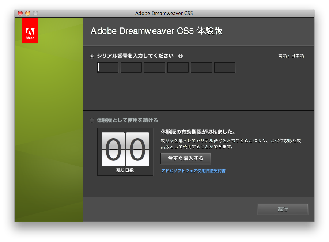Viewport: 329px width, 242px height.
Task: Click the 今すぐ購入する buy now button
Action: [x=186, y=158]
